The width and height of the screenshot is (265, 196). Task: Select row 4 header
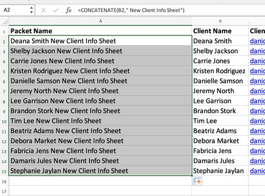[x=4, y=61]
